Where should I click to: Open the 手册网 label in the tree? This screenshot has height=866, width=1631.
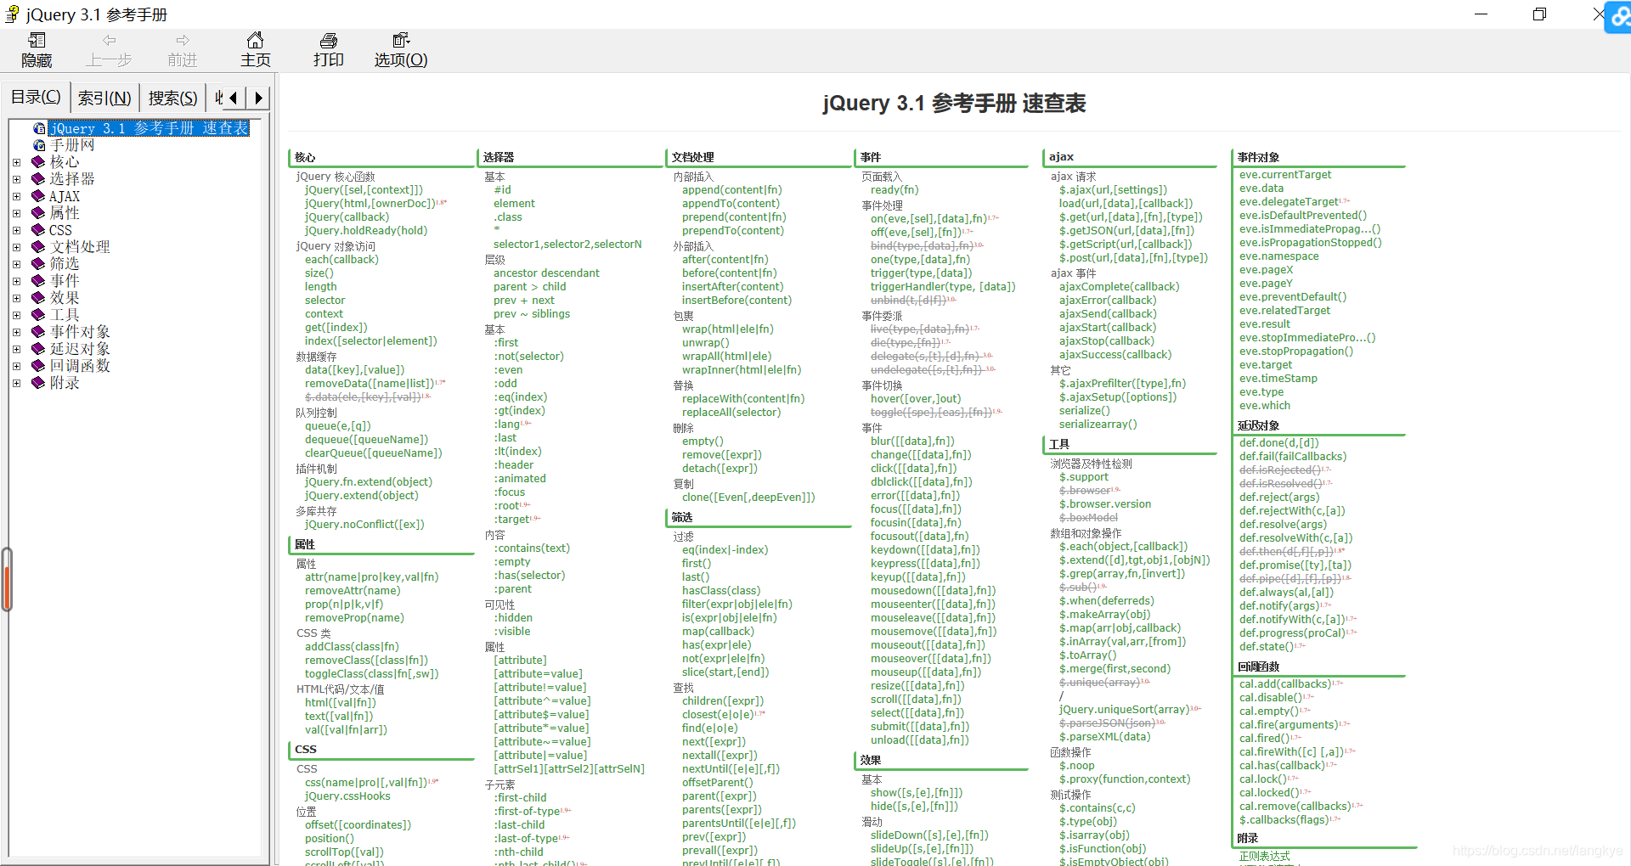(72, 145)
